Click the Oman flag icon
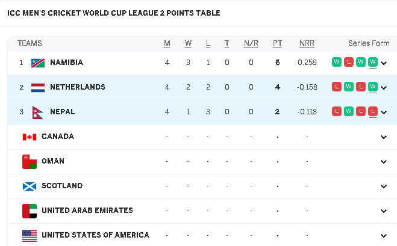397x246 pixels. tap(29, 161)
